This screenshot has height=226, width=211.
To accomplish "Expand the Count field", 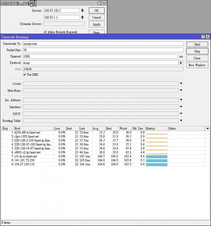I will [x=181, y=83].
